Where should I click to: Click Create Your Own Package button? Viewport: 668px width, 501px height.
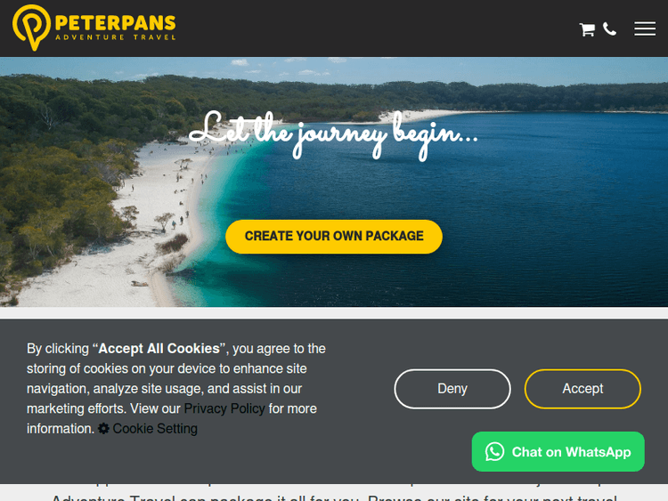click(334, 237)
